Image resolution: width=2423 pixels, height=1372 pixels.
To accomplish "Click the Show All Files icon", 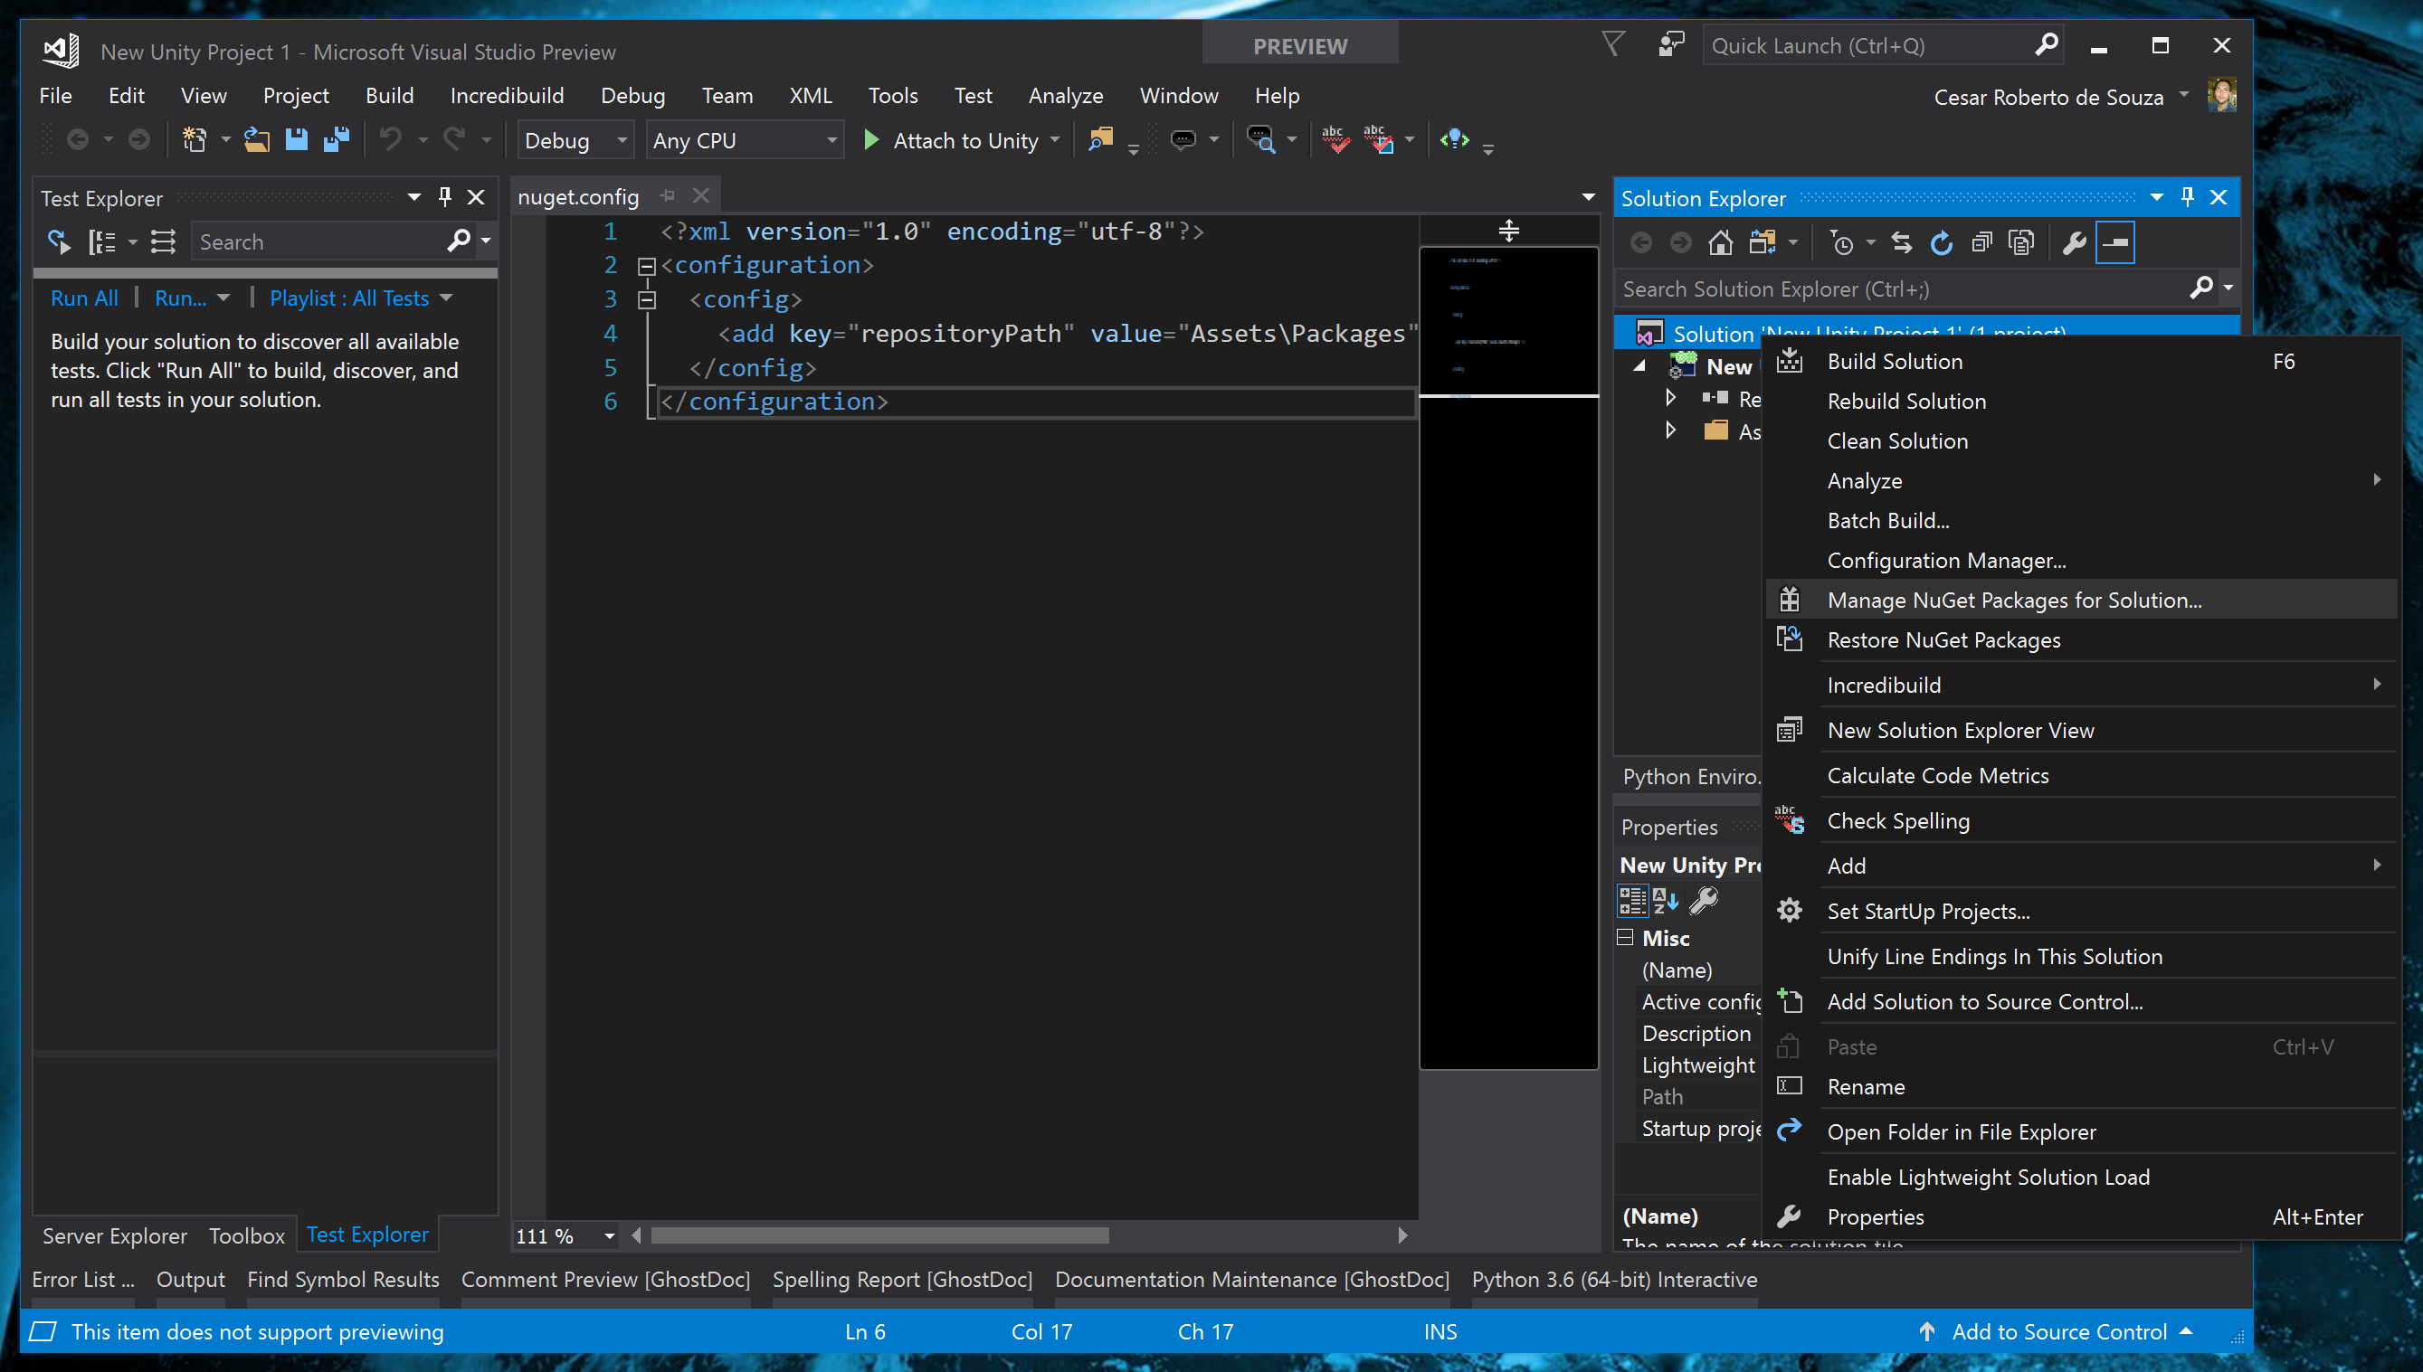I will pyautogui.click(x=2020, y=243).
